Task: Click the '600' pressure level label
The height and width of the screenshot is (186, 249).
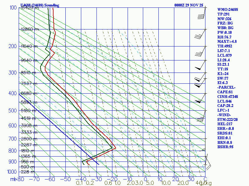Action: tap(12, 126)
